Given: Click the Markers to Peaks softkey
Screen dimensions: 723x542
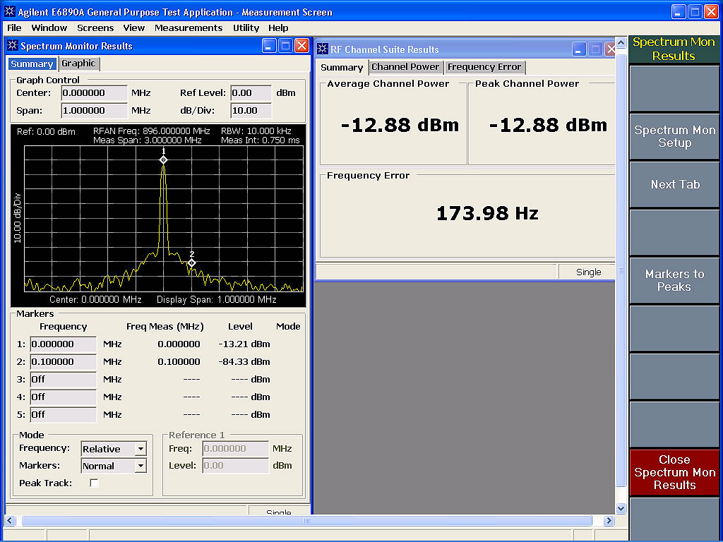Looking at the screenshot, I should point(674,280).
